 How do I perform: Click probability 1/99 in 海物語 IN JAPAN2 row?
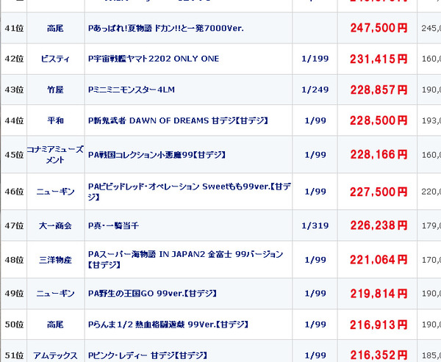pyautogui.click(x=315, y=260)
